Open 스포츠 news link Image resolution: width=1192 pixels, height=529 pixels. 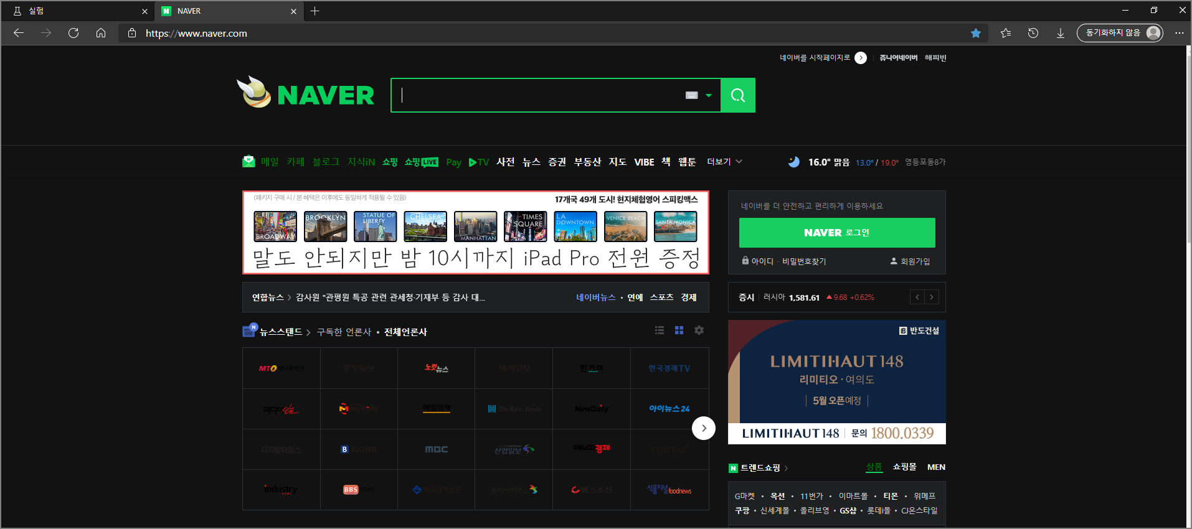(661, 297)
